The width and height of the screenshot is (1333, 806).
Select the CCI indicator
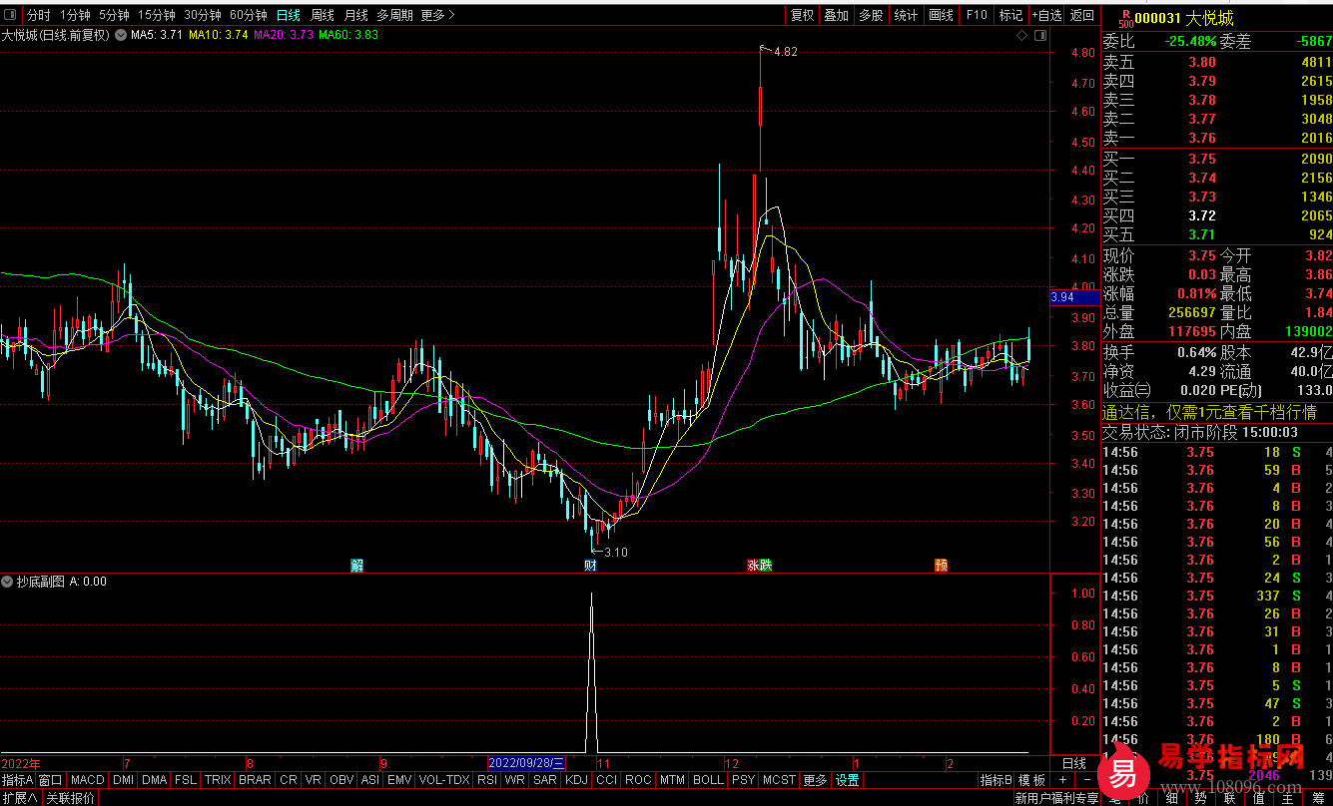coord(606,780)
